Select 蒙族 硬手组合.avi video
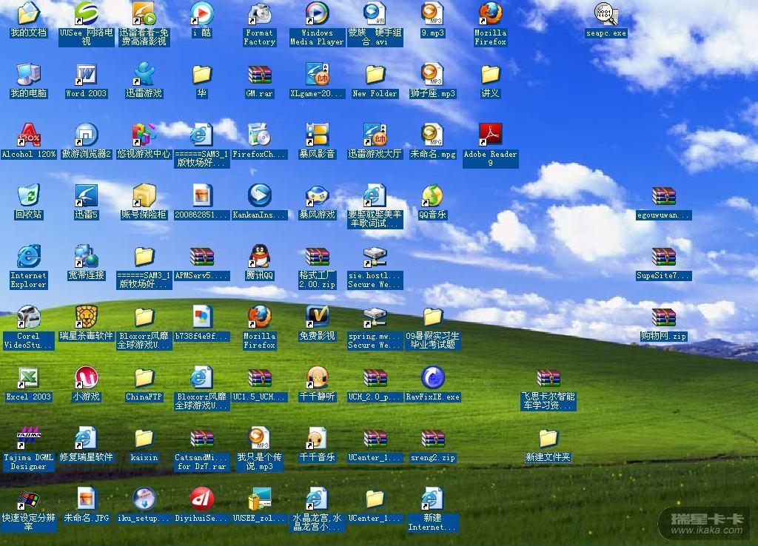 pos(375,14)
